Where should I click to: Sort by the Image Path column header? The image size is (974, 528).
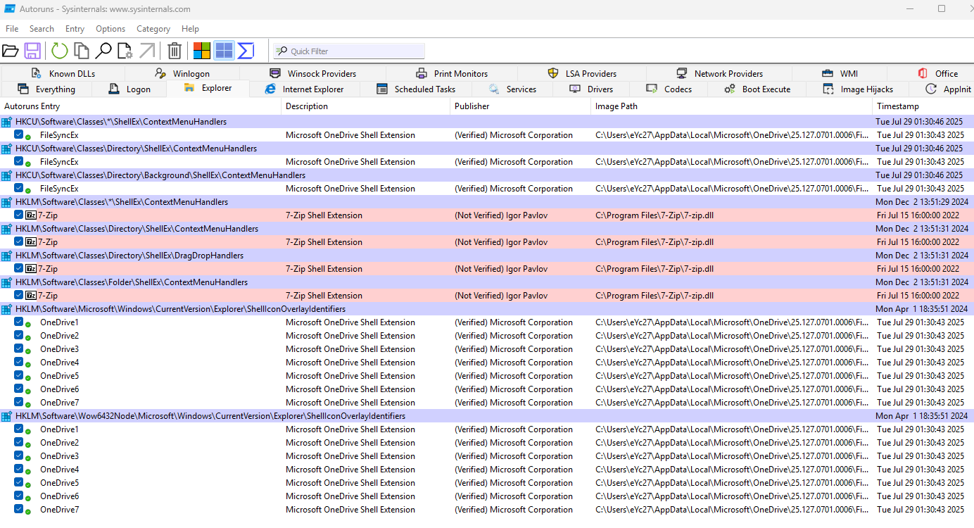(x=731, y=106)
